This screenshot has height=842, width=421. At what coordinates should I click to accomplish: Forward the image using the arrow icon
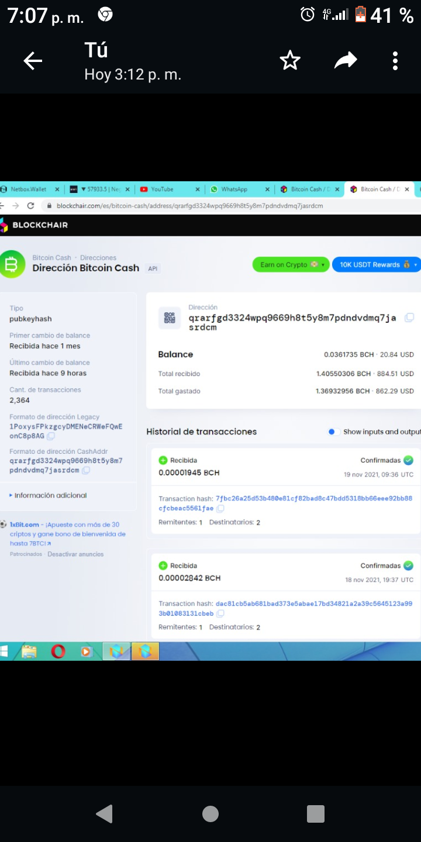coord(346,60)
